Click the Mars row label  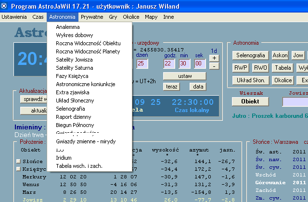[29, 192]
